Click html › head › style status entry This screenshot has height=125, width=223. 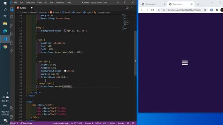[61, 123]
